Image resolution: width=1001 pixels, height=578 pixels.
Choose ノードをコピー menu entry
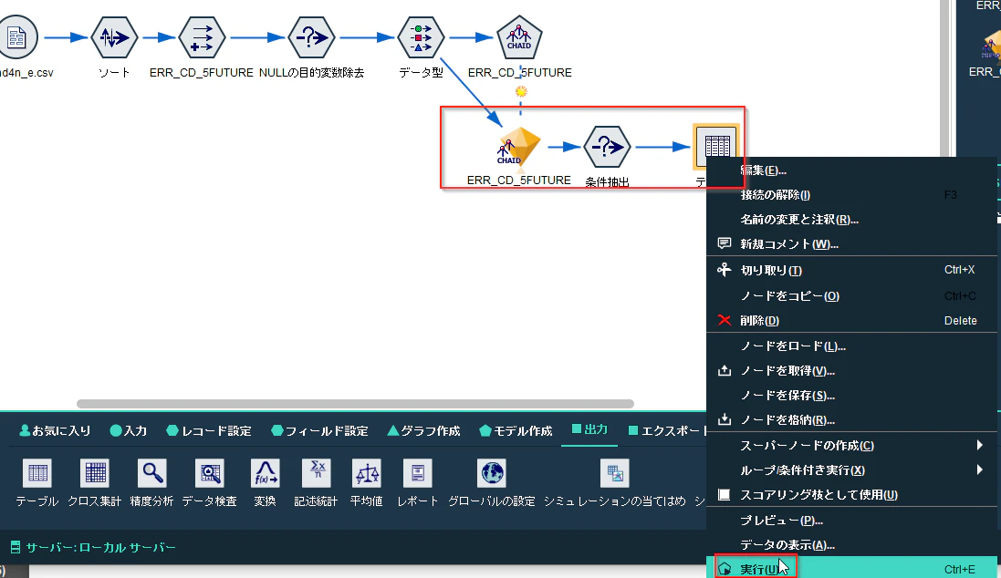coord(851,296)
